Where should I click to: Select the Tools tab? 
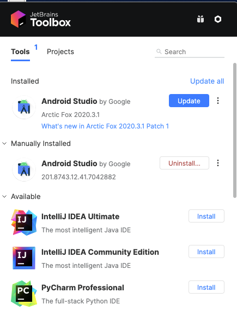pos(20,51)
